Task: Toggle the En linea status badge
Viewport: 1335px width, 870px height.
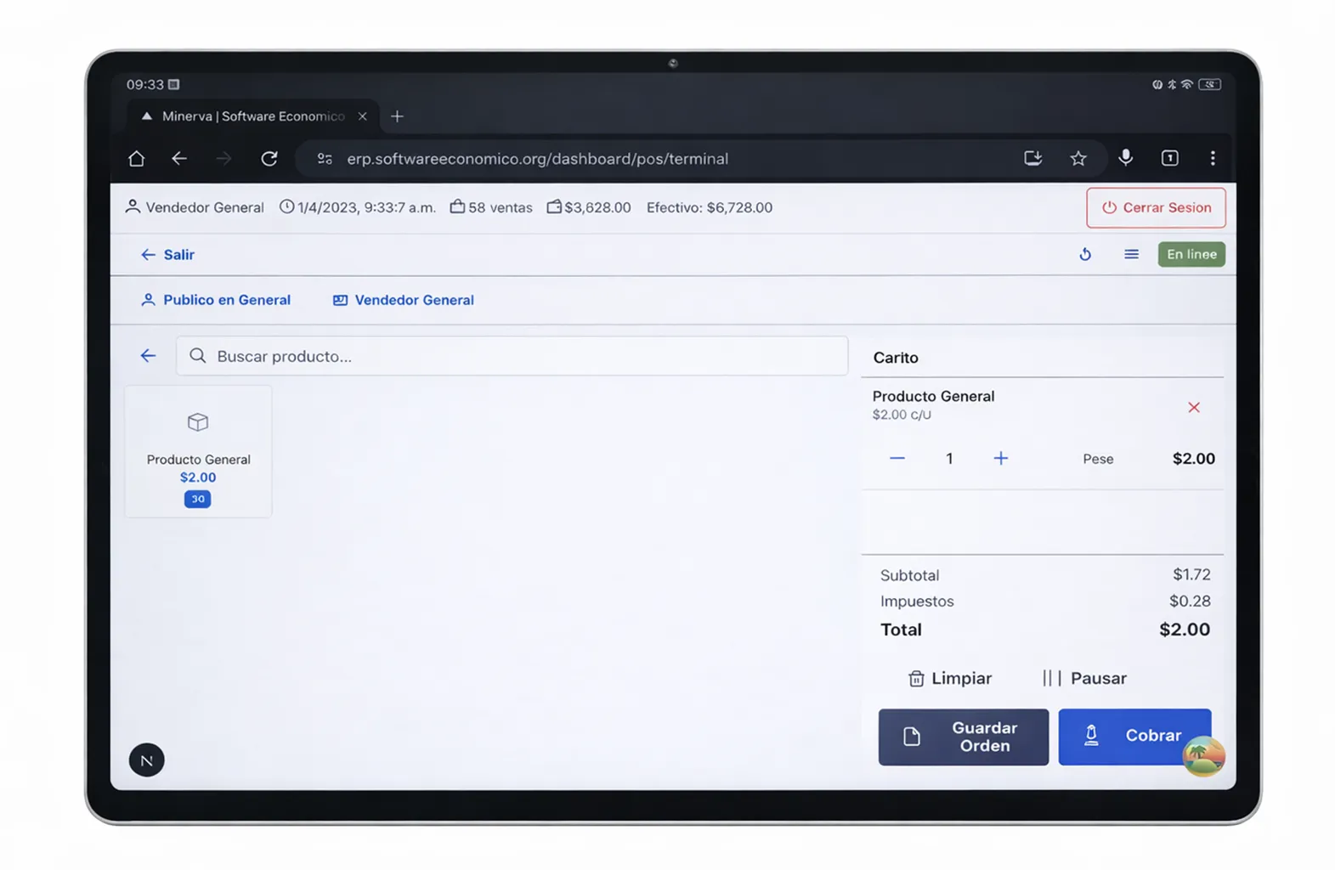Action: (1191, 254)
